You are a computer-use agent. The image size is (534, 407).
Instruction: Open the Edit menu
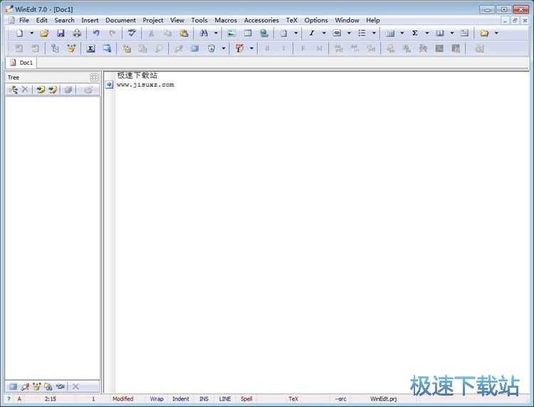coord(42,20)
